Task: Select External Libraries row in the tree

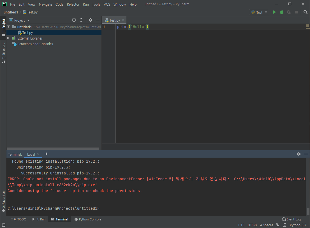Action: (x=54, y=38)
